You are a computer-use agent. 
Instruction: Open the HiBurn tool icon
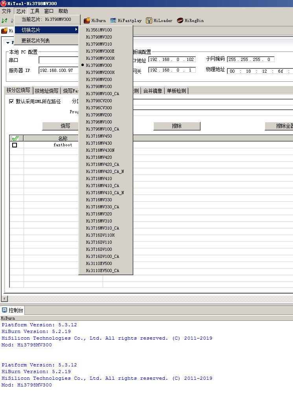pyautogui.click(x=87, y=20)
